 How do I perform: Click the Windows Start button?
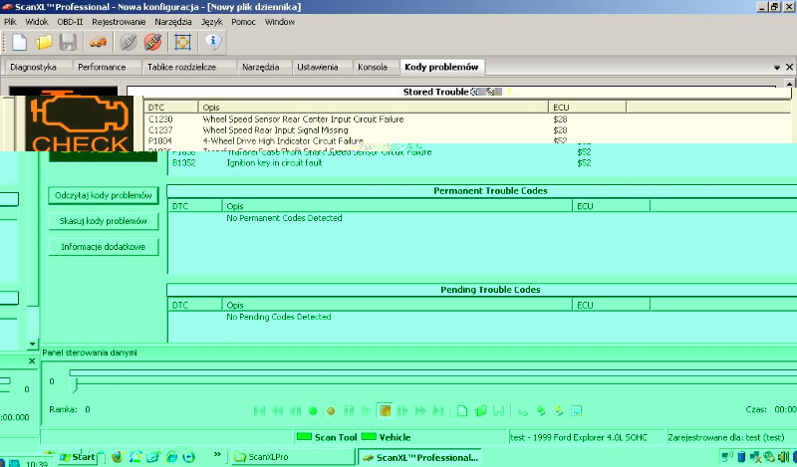click(x=78, y=457)
